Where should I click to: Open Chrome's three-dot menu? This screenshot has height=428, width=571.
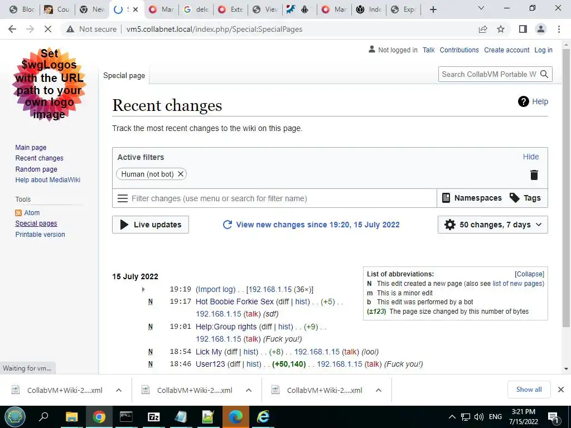(559, 29)
